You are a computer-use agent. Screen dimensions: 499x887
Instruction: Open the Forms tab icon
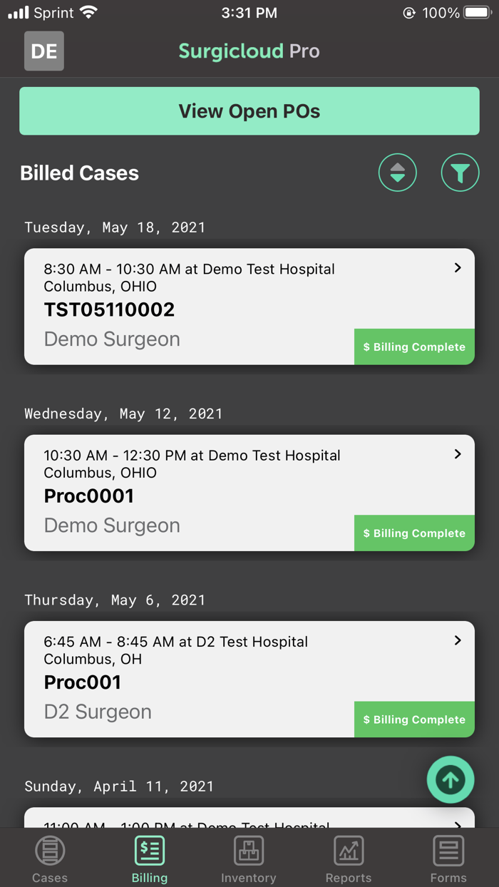(448, 849)
